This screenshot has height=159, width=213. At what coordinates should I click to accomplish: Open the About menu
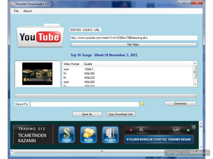(27, 11)
